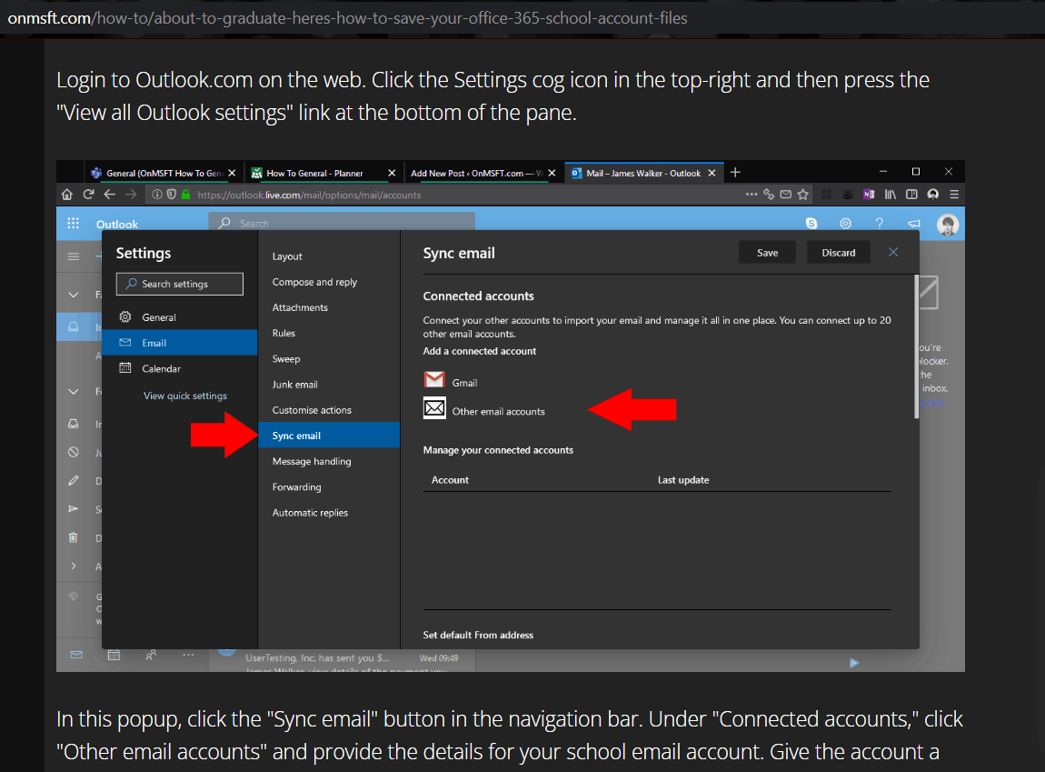1045x772 pixels.
Task: Click the Outlook search box
Action: [342, 223]
